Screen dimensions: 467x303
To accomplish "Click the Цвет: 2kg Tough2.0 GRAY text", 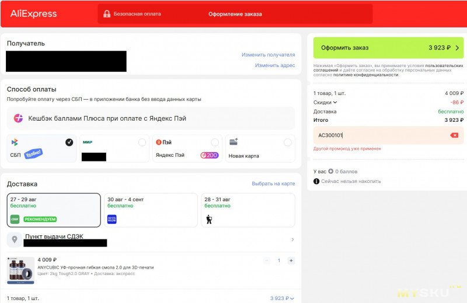I will point(64,273).
